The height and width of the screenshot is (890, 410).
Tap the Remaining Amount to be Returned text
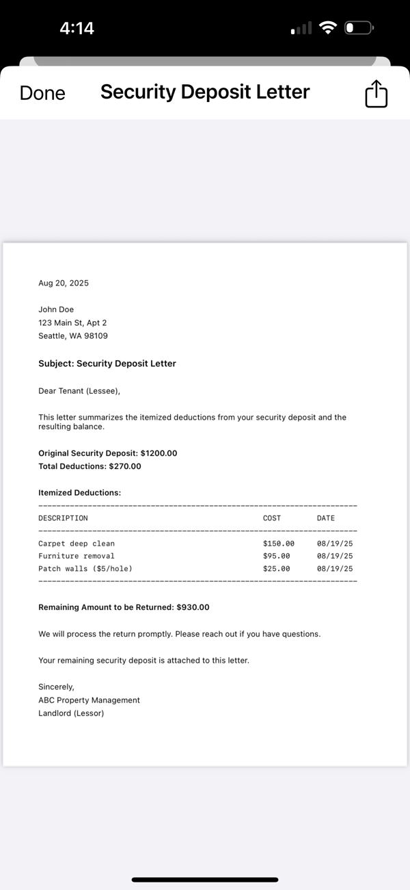pos(124,607)
